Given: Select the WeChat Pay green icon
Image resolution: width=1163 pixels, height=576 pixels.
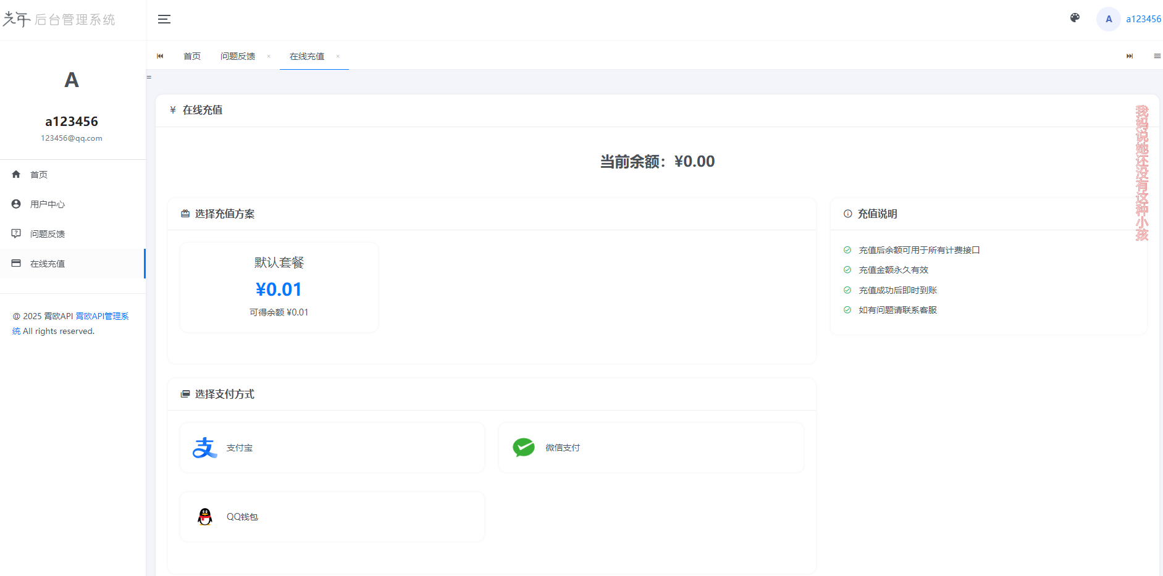Looking at the screenshot, I should 523,447.
